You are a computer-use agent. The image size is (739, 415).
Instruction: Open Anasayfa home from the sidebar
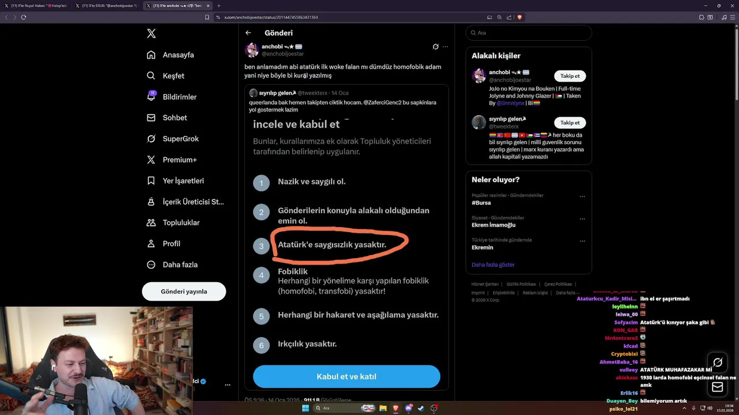170,55
